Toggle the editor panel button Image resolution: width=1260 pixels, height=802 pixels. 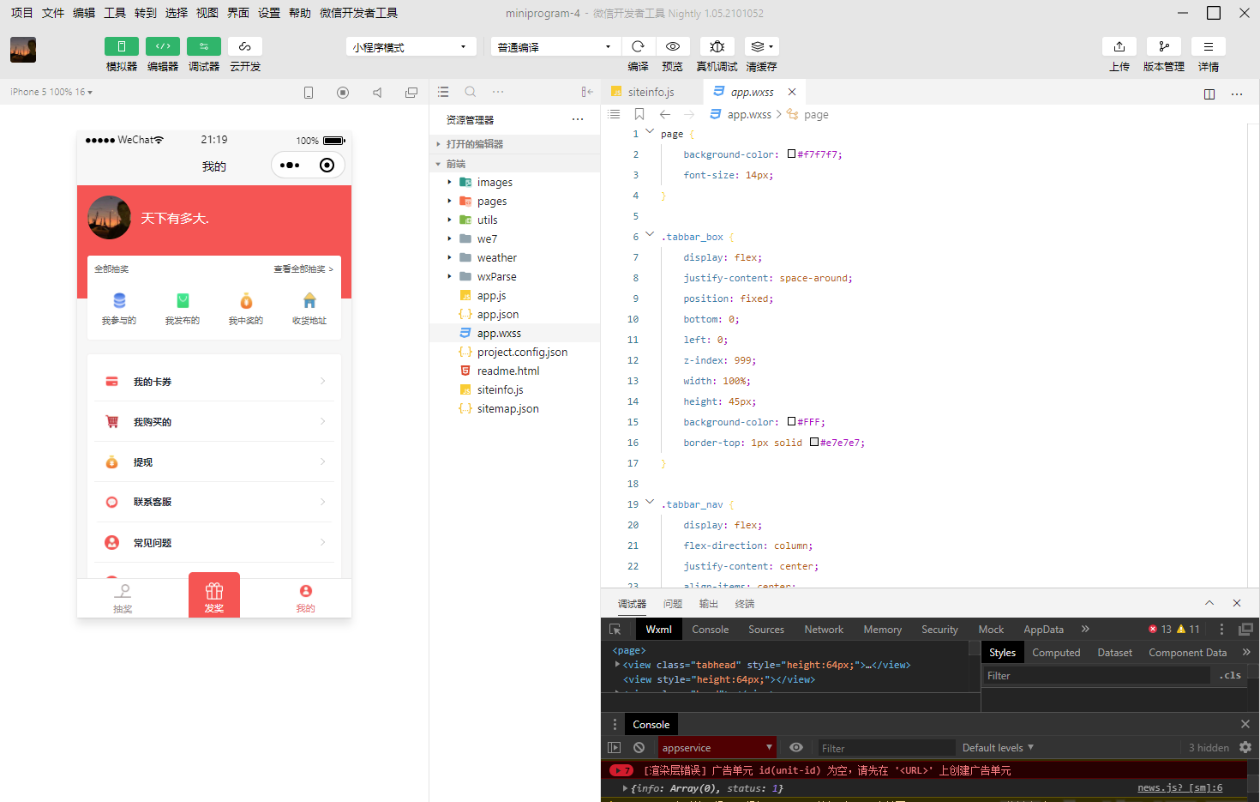coord(163,46)
